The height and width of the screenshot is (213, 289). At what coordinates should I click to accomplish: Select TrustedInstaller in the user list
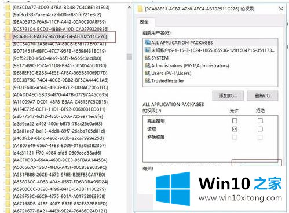210,80
